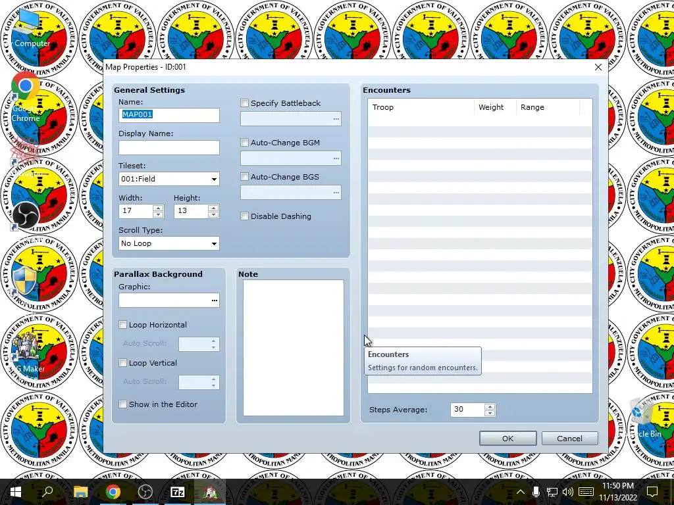Screen dimensions: 674x505
Task: Enable Auto-Change BGM checkbox
Action: click(245, 143)
